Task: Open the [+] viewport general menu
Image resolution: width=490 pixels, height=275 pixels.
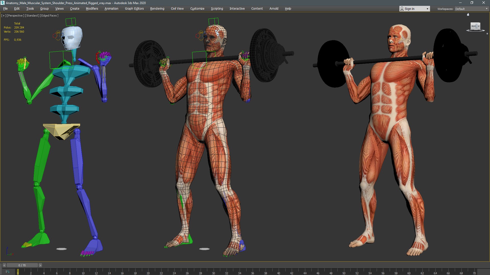Action: click(x=4, y=16)
